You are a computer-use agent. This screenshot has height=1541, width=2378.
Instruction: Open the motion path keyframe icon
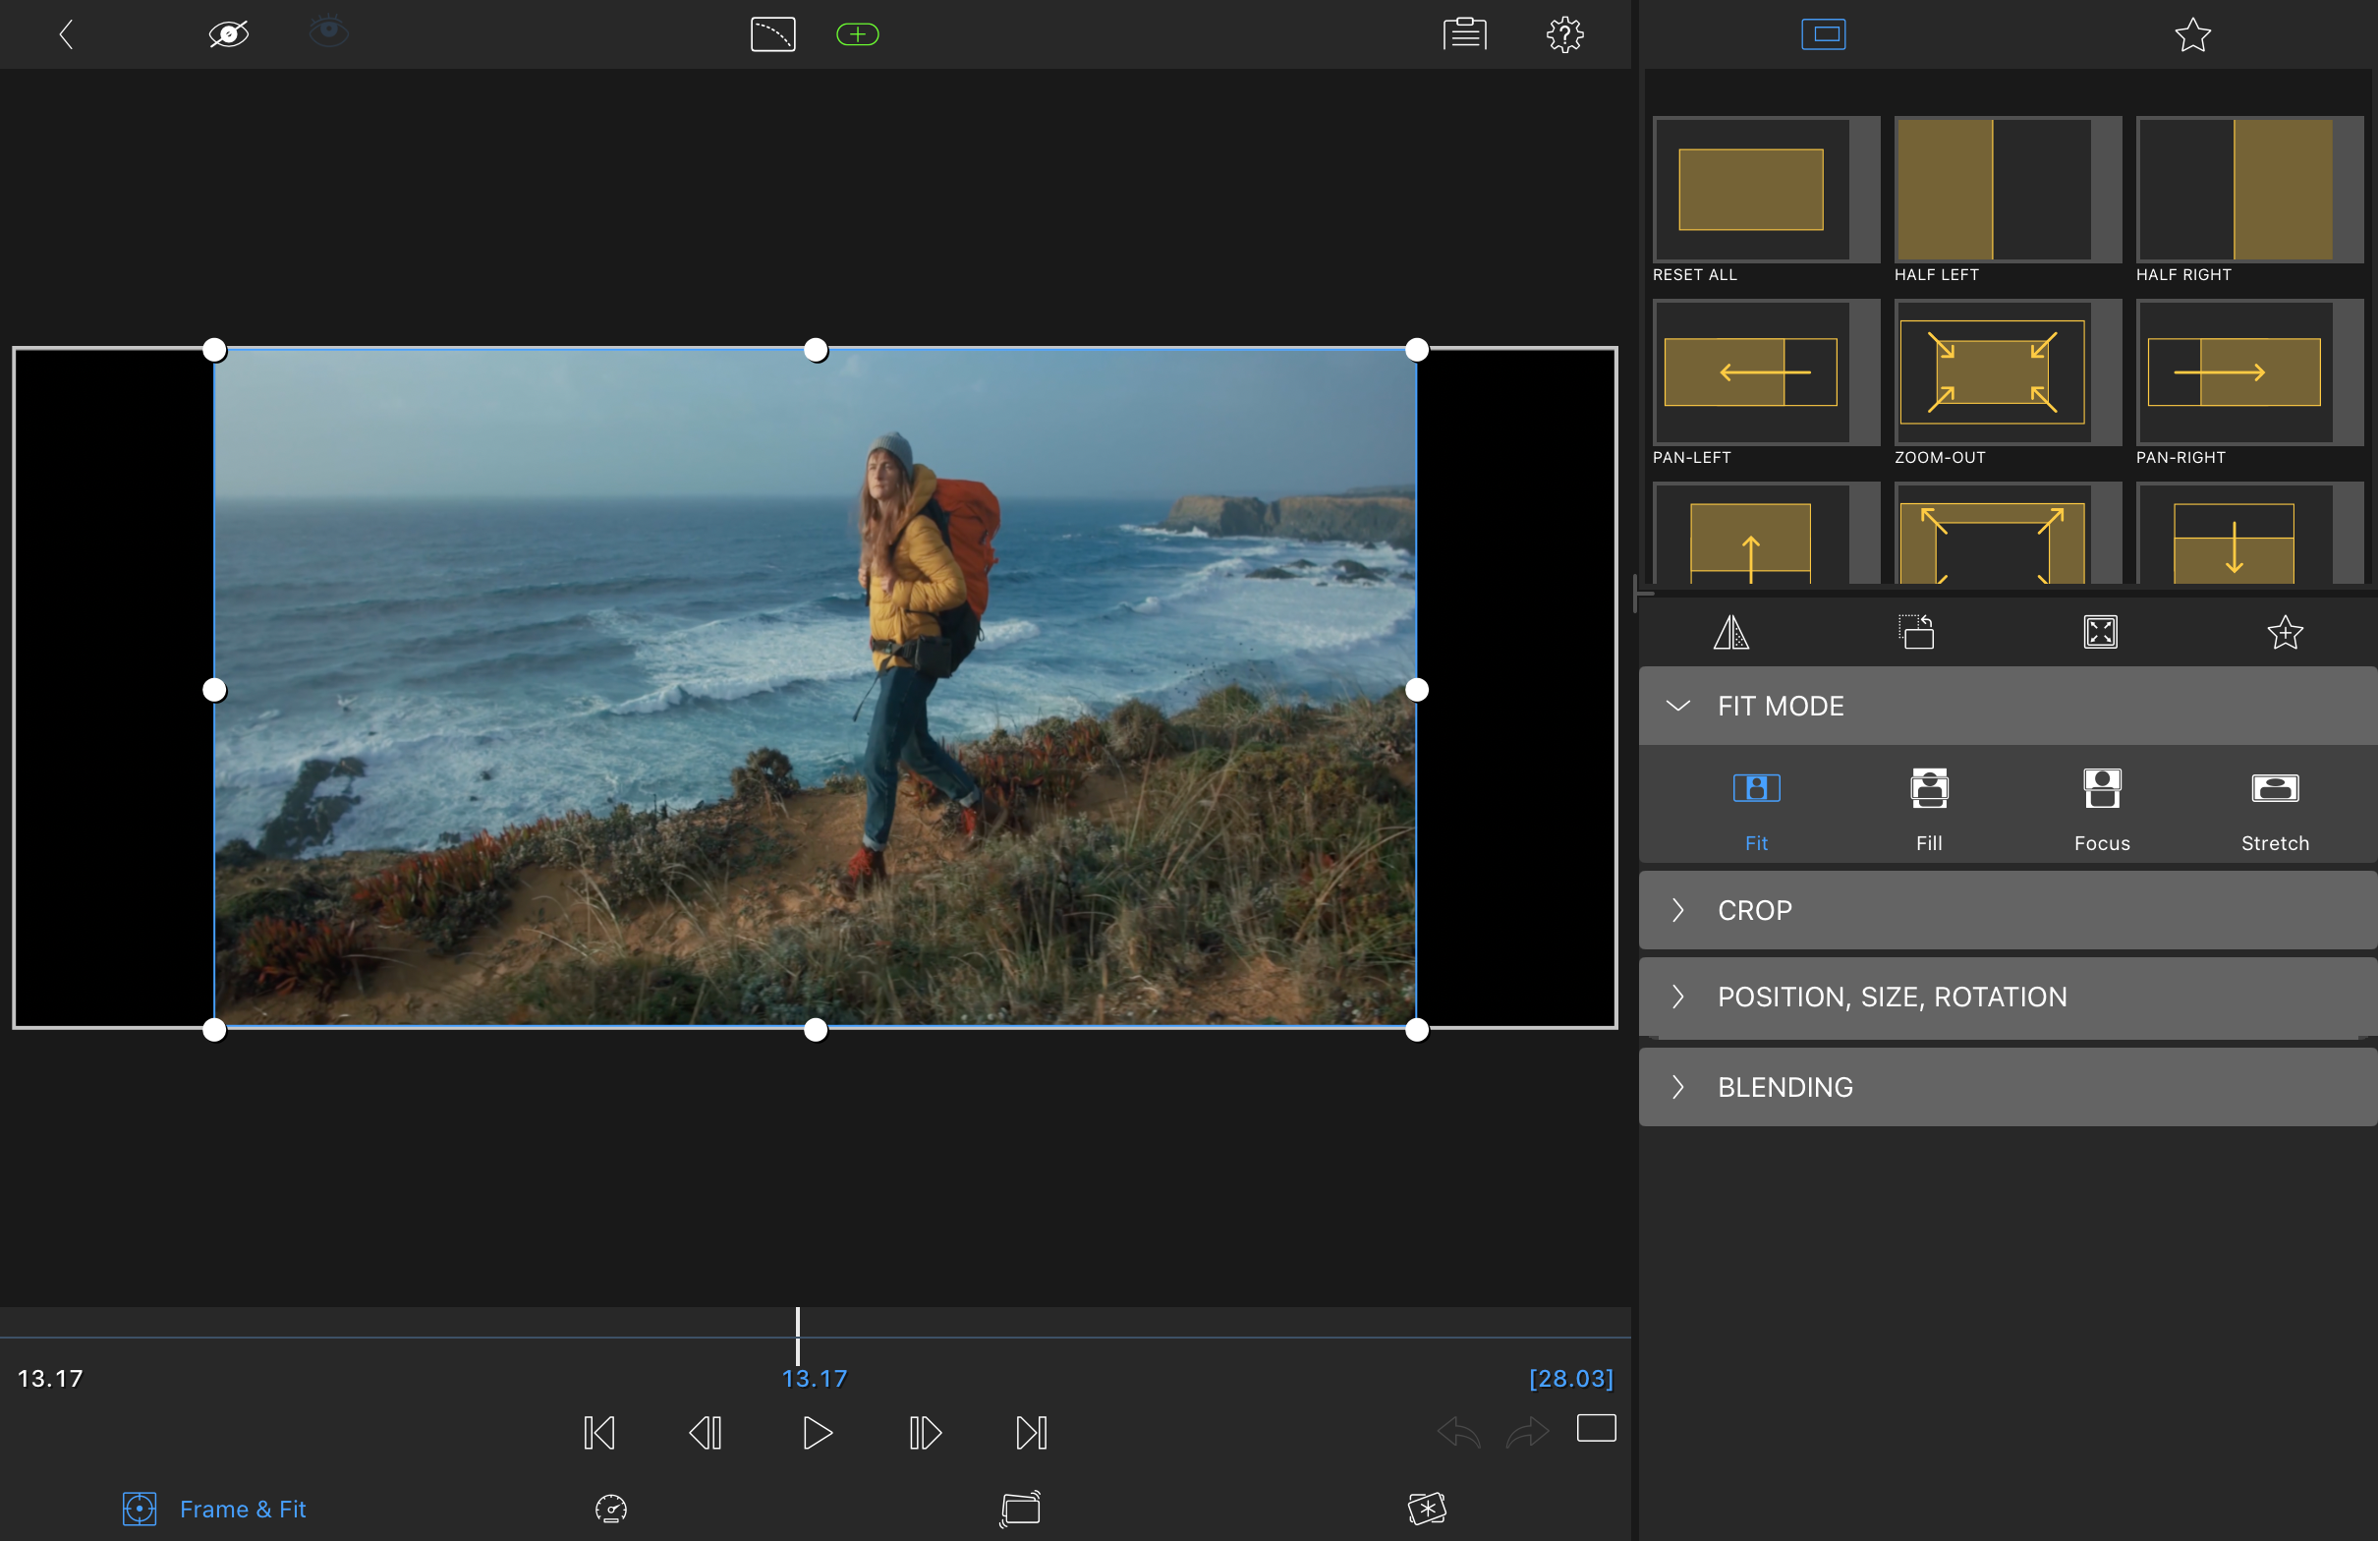tap(772, 35)
